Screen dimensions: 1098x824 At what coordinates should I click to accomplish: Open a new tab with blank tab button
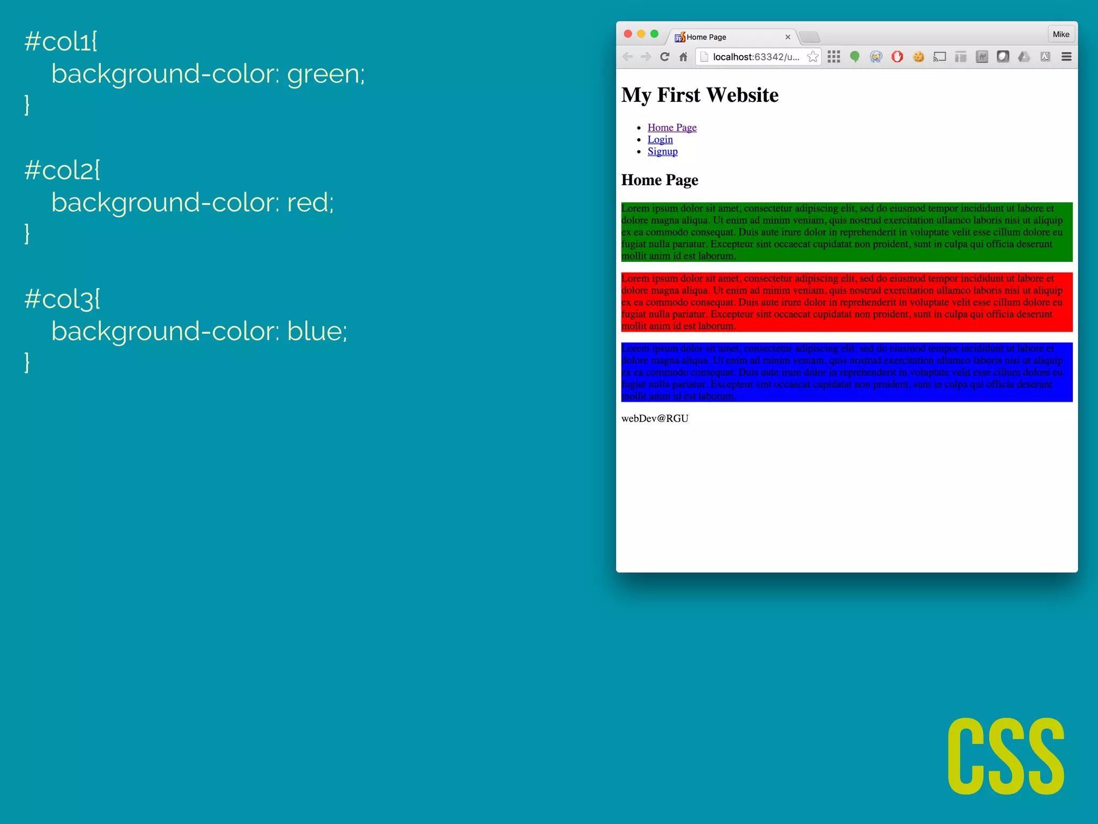[x=810, y=37]
